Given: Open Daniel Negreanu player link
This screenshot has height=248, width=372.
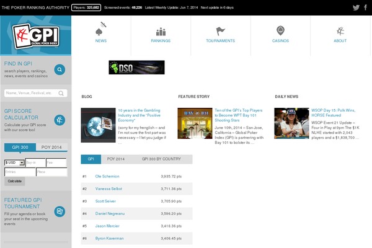Looking at the screenshot, I should pyautogui.click(x=110, y=213).
